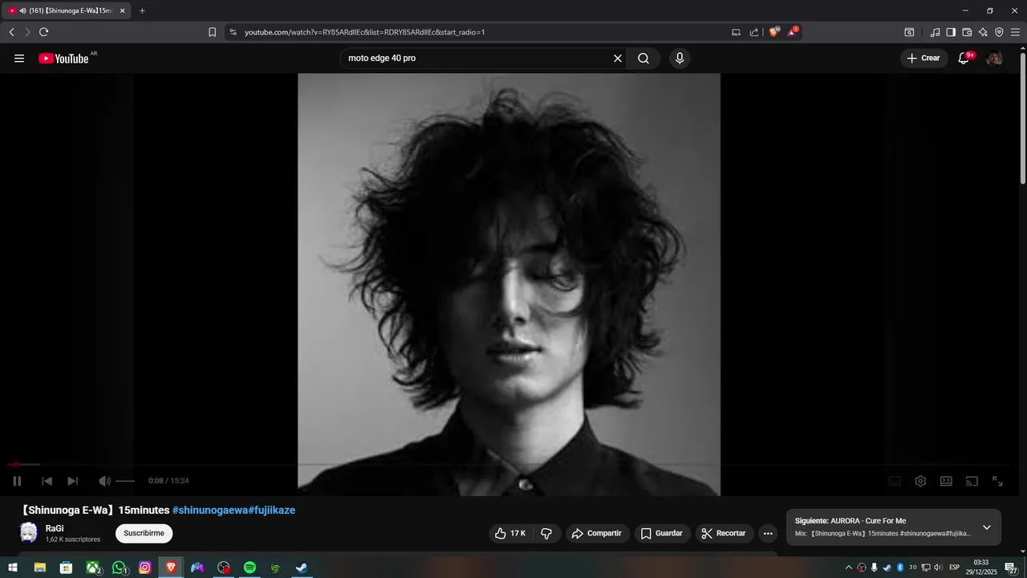This screenshot has width=1027, height=578.
Task: Mute the video volume speaker
Action: [104, 481]
